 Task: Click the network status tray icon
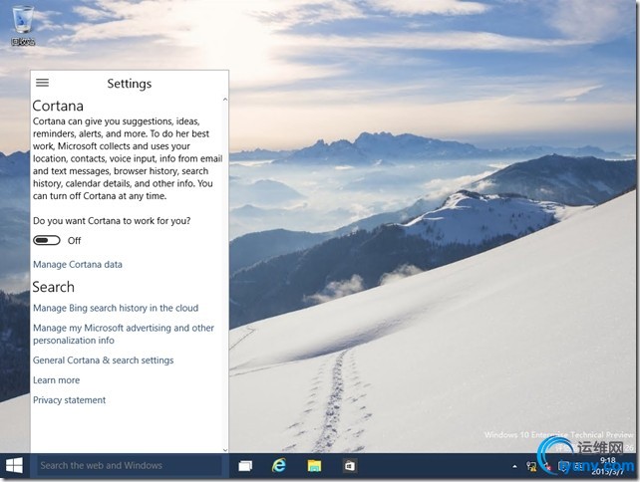(531, 466)
